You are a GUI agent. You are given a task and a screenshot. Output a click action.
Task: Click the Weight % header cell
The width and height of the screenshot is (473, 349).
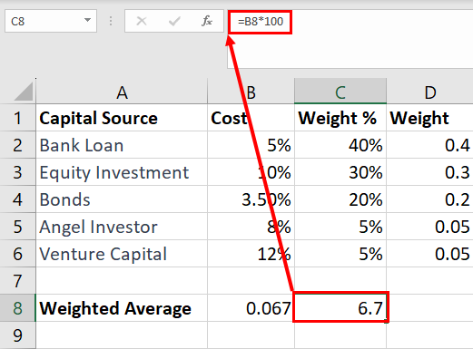(340, 118)
